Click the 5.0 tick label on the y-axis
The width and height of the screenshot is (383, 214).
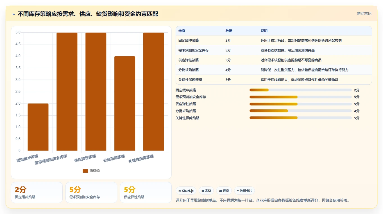(x=18, y=32)
